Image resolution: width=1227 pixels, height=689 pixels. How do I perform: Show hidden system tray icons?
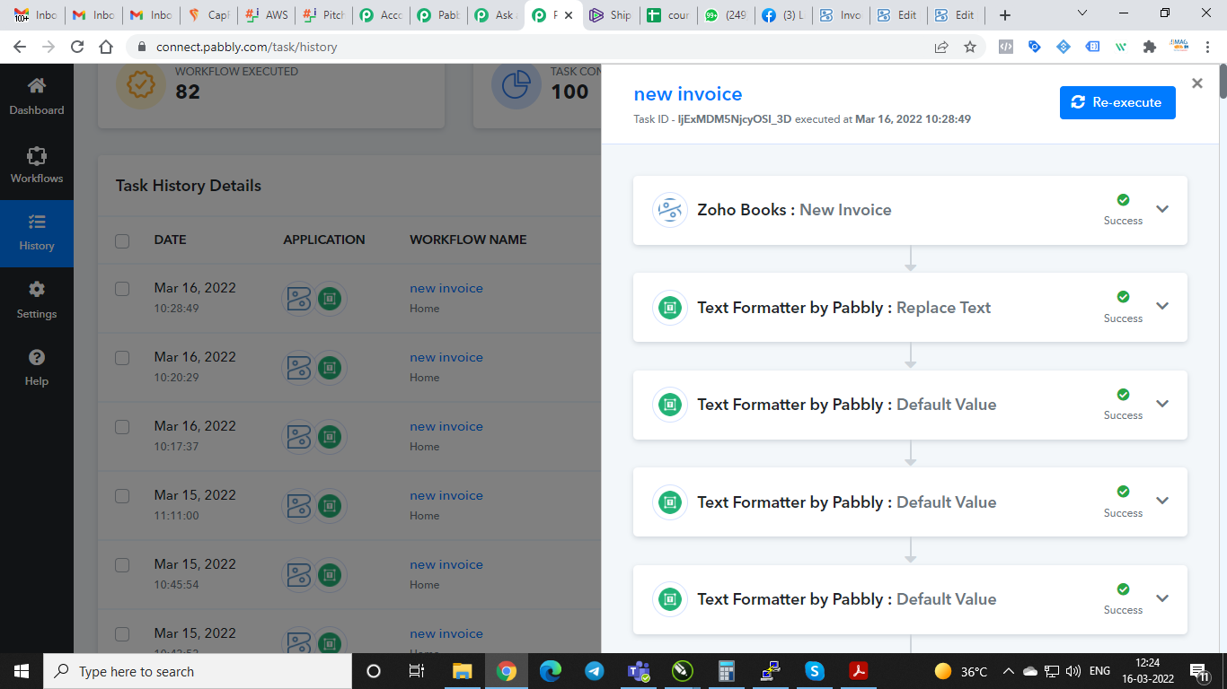pos(1009,671)
